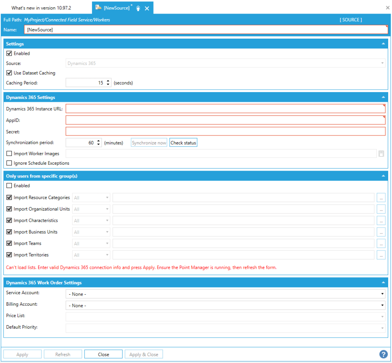
Task: Click the Close button at bottom
Action: 104,355
